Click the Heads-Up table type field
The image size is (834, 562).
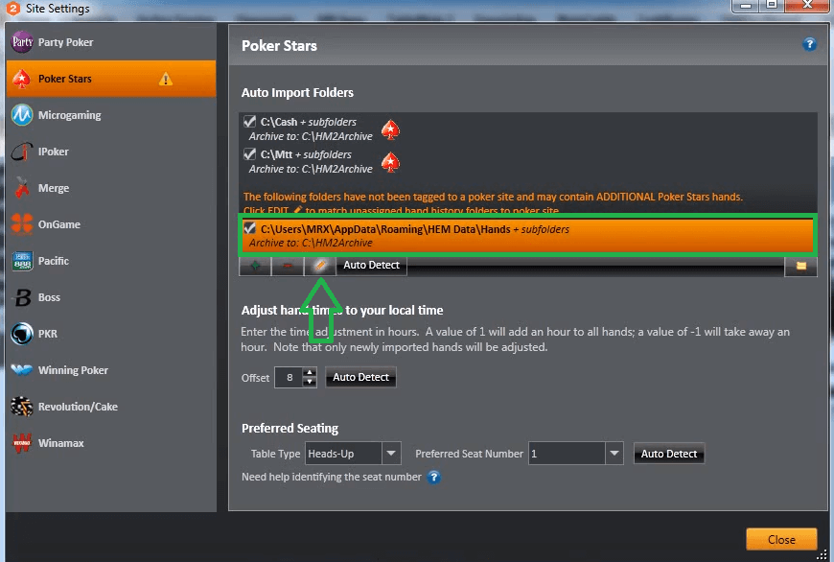343,454
